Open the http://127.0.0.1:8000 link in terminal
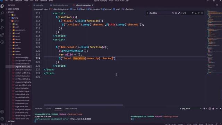 click(x=81, y=119)
